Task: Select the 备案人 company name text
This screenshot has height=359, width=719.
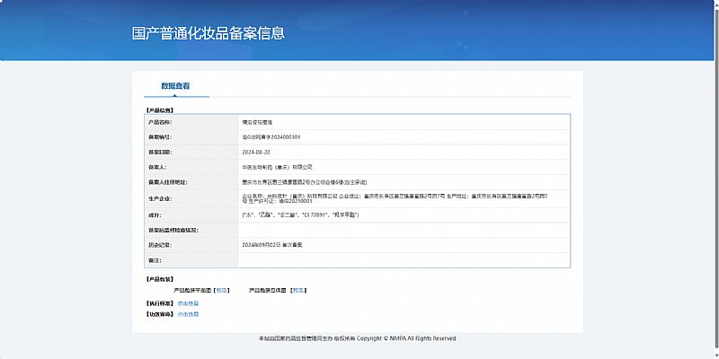Action: (x=277, y=167)
